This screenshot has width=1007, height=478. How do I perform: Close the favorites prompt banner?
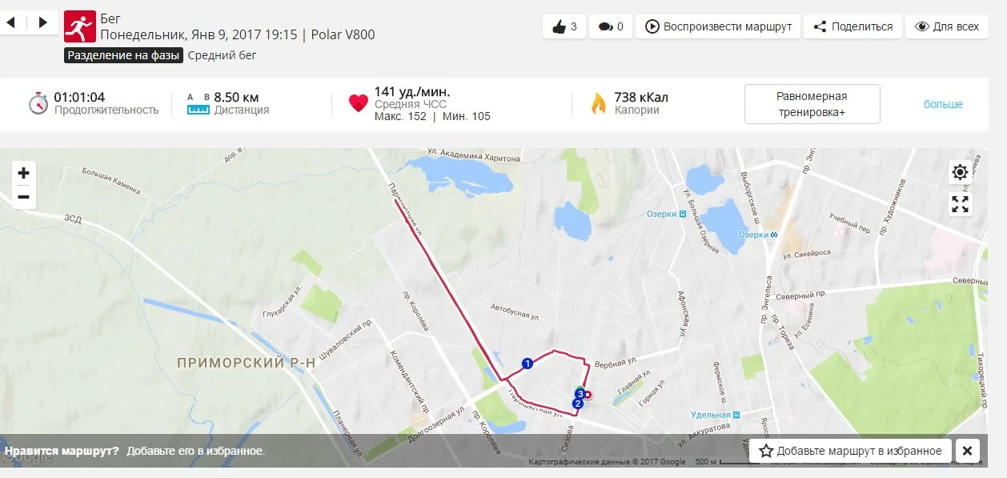point(967,451)
